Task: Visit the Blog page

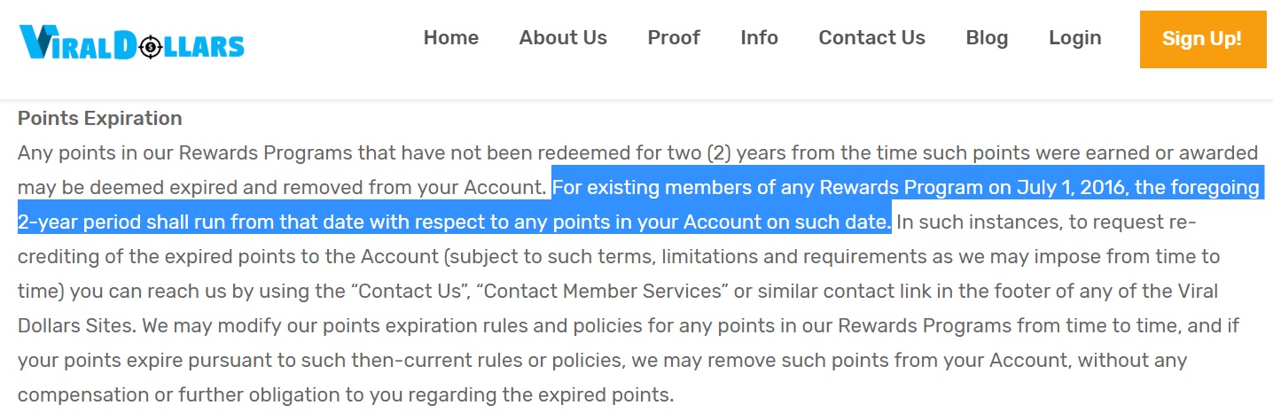Action: [988, 38]
